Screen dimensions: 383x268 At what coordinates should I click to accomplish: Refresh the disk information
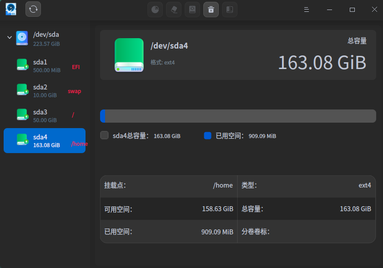point(33,9)
